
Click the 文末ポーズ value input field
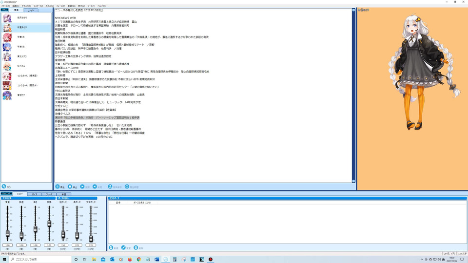point(91,245)
